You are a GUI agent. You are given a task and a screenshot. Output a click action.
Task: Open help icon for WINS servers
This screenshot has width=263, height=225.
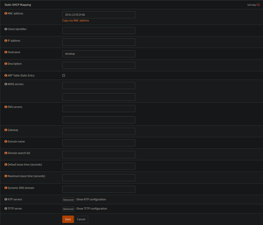[x=6, y=84]
